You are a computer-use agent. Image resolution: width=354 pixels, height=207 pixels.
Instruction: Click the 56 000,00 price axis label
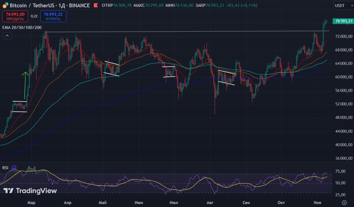click(343, 91)
